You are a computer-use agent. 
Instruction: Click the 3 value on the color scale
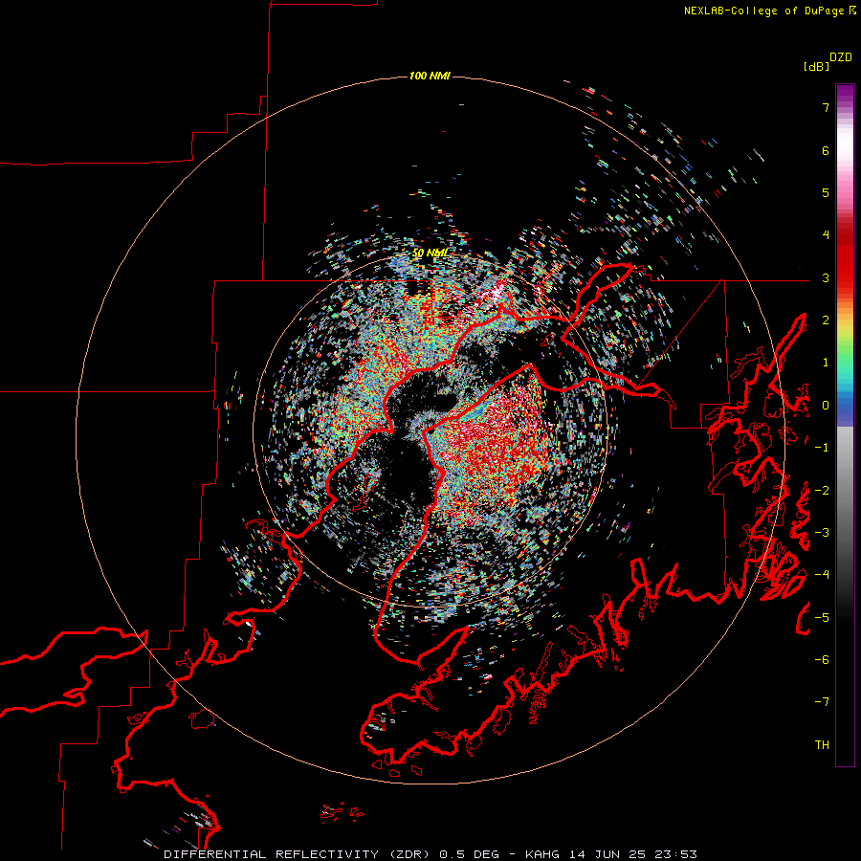coord(826,277)
